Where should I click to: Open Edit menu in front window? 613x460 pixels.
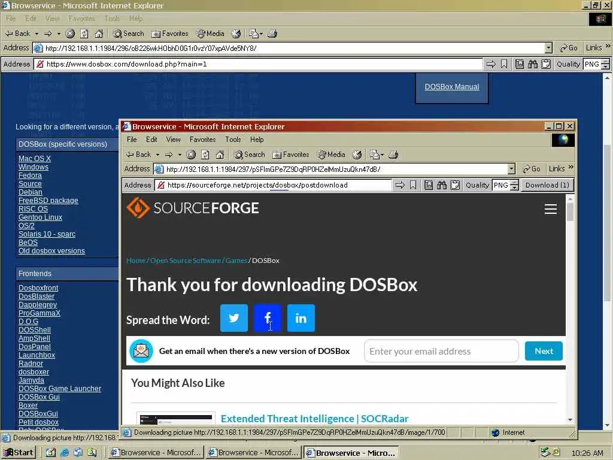tap(151, 140)
